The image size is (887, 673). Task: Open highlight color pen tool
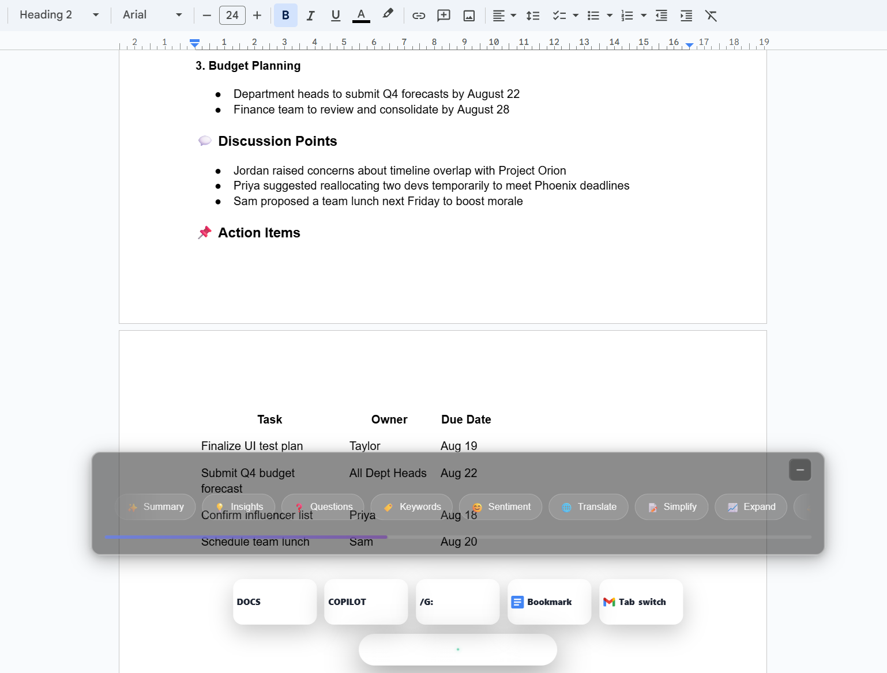tap(388, 14)
